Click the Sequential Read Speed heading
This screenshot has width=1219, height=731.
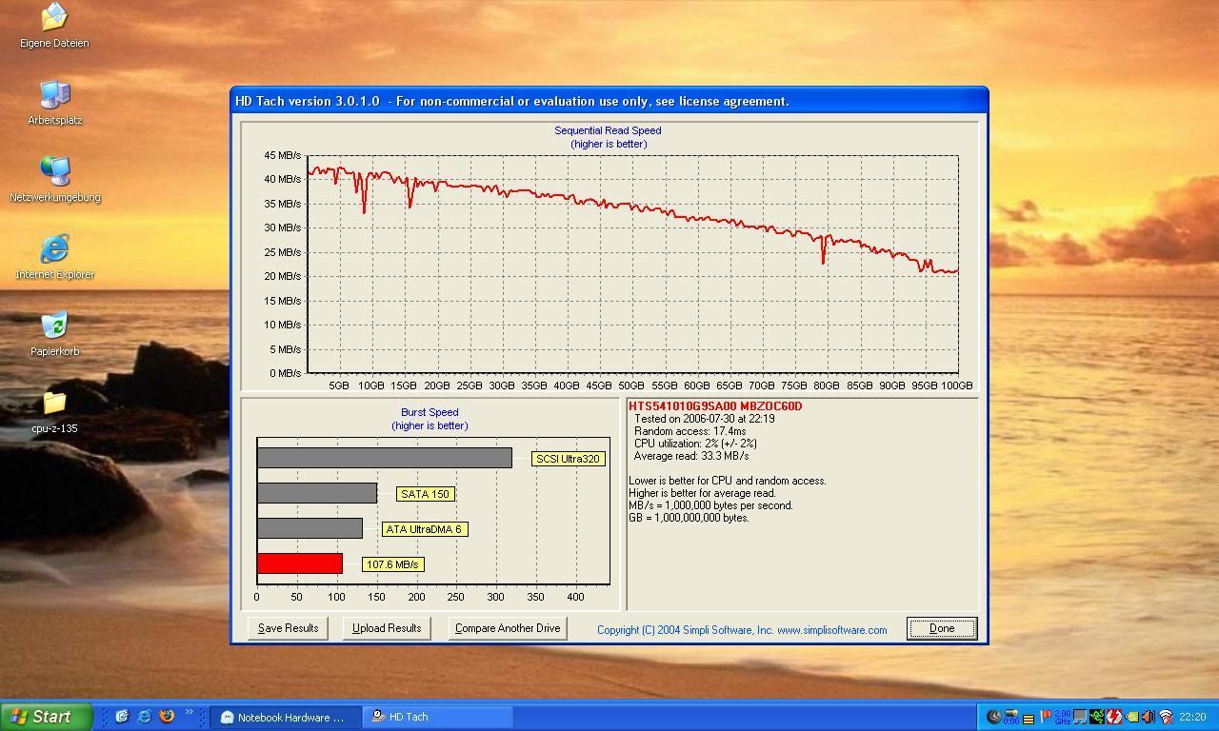[608, 130]
